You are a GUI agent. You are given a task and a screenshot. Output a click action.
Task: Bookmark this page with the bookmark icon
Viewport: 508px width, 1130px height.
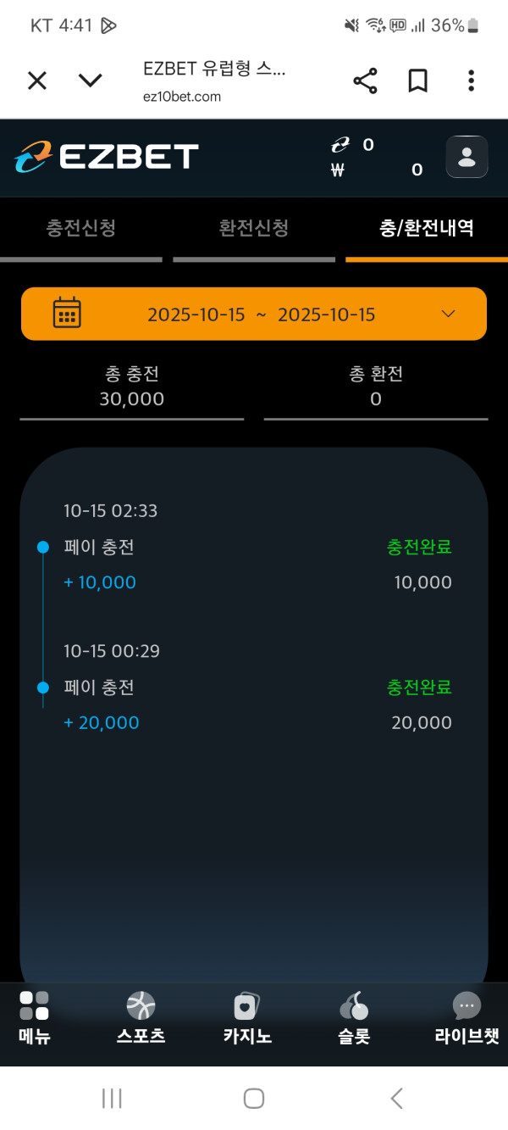click(417, 81)
